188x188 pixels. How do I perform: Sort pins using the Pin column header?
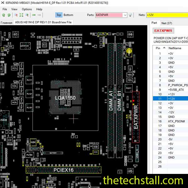(158, 48)
